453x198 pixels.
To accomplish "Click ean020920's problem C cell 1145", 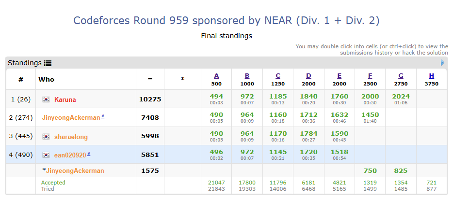I will pos(278,155).
